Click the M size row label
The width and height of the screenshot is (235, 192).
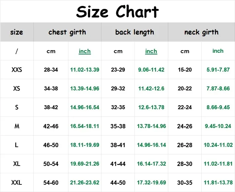(x=17, y=126)
